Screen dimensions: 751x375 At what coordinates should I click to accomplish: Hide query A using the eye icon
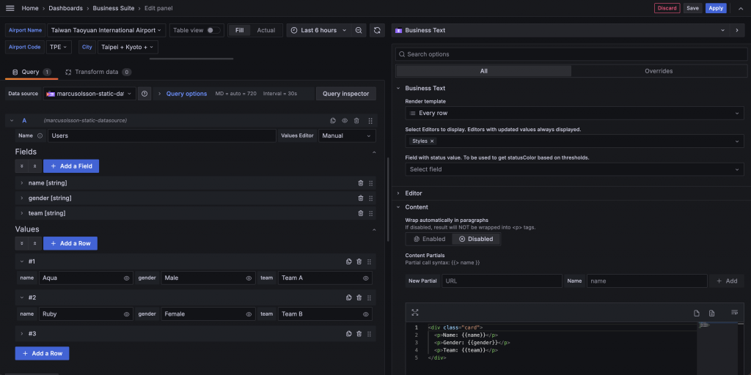pyautogui.click(x=345, y=120)
